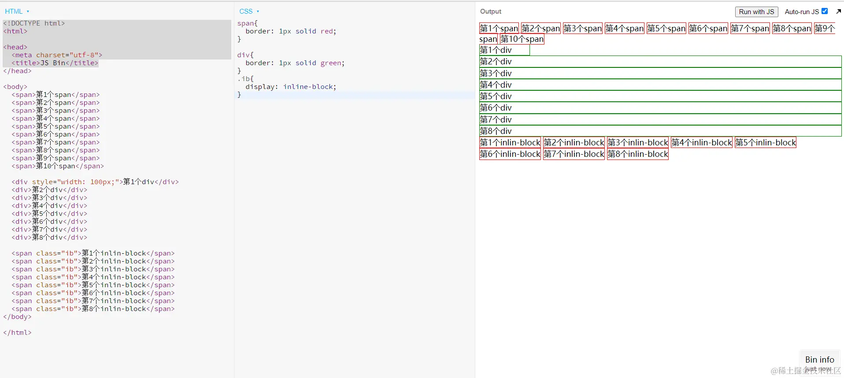Image resolution: width=844 pixels, height=378 pixels.
Task: Click the class="ib" 第8个inlin-block code line
Action: click(93, 309)
